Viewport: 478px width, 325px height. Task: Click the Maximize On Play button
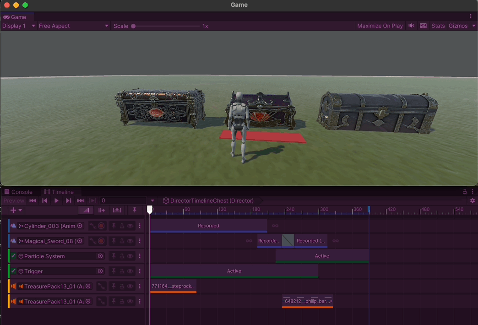coord(380,26)
